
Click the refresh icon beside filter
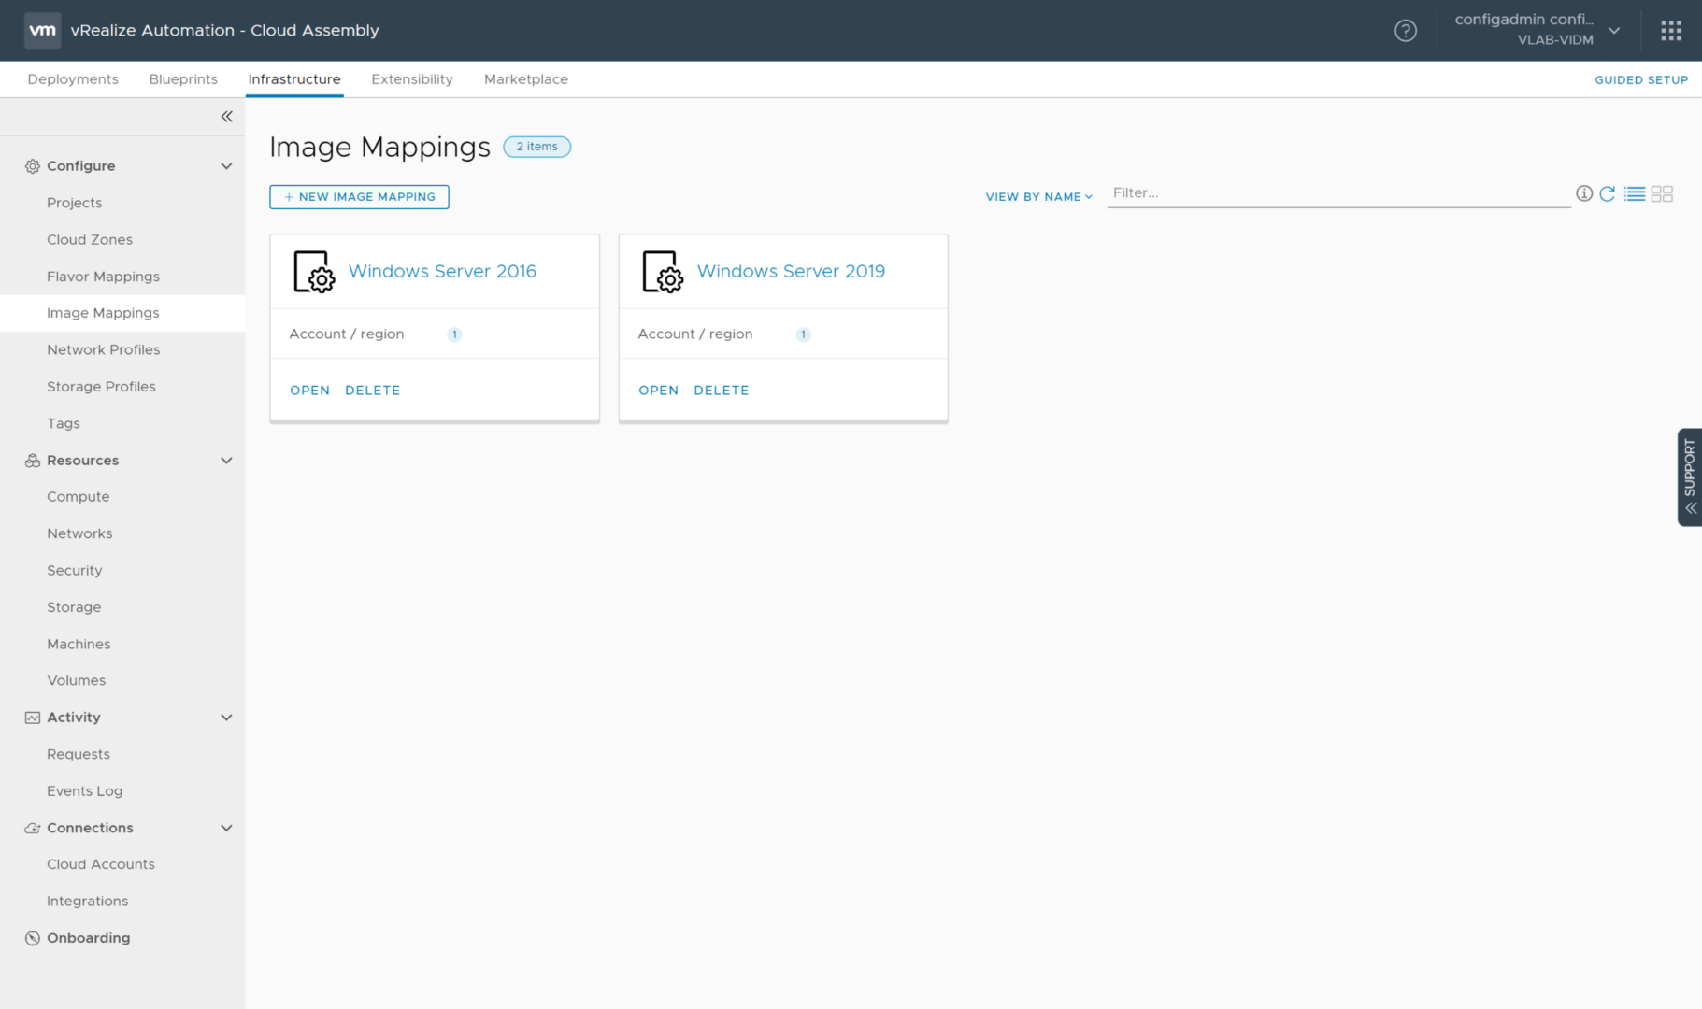point(1607,194)
